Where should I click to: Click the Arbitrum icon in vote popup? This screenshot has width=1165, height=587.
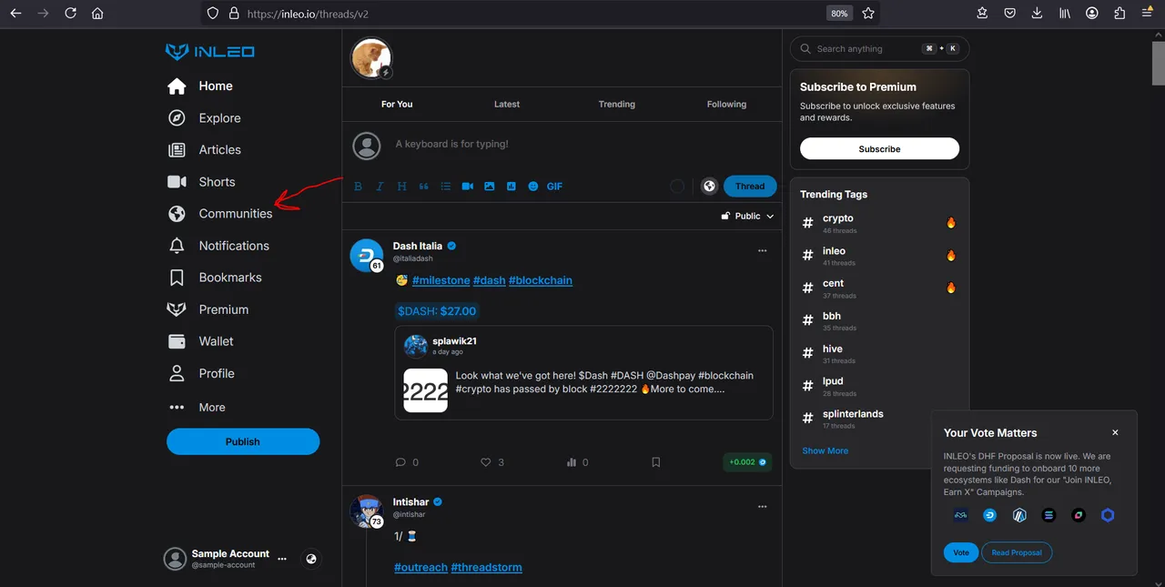pyautogui.click(x=1019, y=515)
